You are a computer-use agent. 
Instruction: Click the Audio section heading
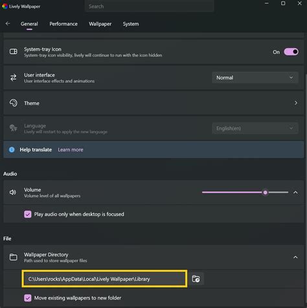(10, 173)
